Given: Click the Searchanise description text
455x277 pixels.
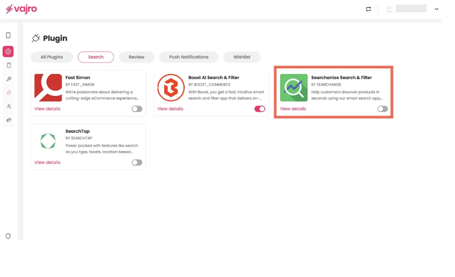Looking at the screenshot, I should 347,95.
